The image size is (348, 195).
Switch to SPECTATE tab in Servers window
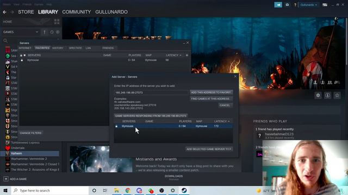pyautogui.click(x=75, y=48)
